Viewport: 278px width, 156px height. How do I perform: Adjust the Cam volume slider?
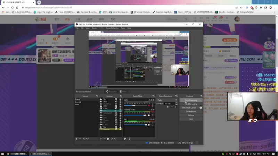tap(136, 106)
